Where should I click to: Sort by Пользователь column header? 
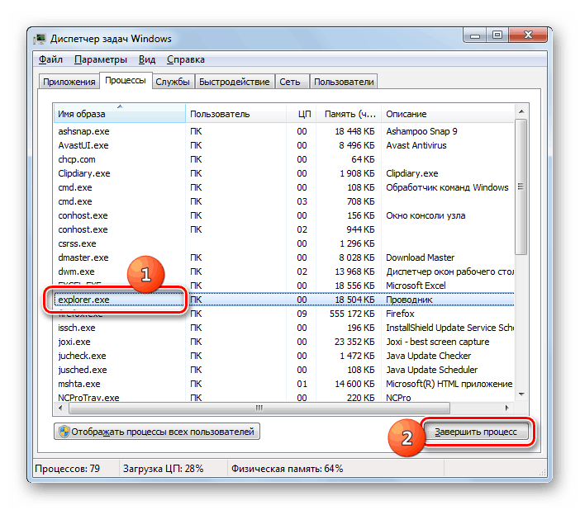[x=235, y=113]
